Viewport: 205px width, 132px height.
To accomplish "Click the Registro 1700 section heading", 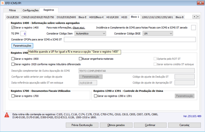I will click(40, 91).
